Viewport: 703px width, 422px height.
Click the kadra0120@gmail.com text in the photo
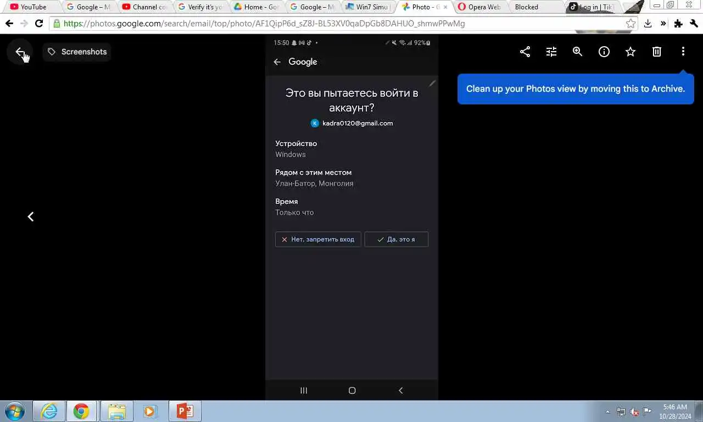pyautogui.click(x=358, y=123)
